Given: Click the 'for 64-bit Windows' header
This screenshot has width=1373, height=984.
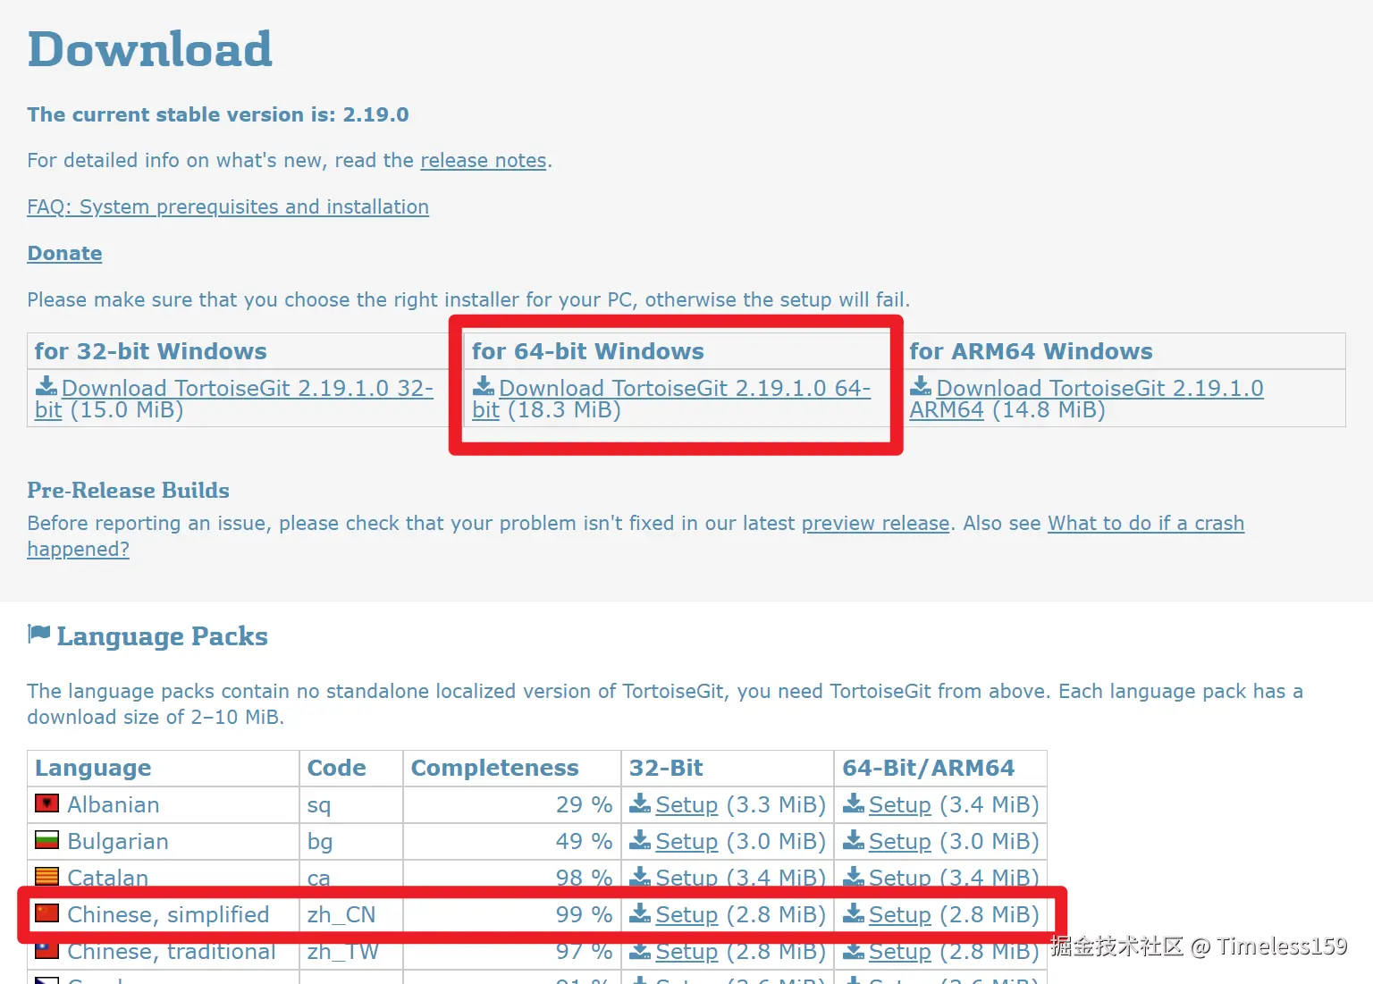Looking at the screenshot, I should pyautogui.click(x=588, y=351).
